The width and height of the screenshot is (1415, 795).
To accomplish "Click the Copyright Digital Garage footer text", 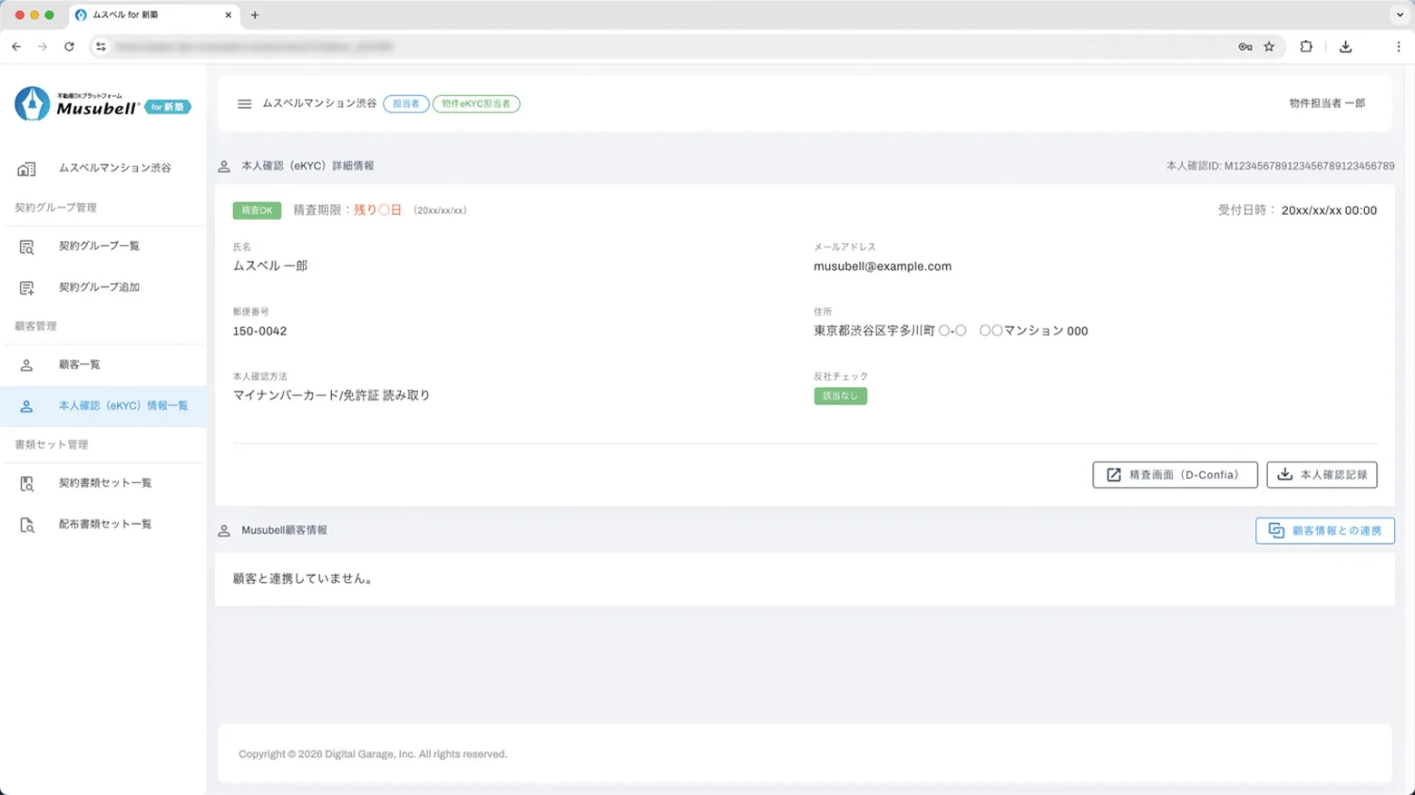I will [373, 754].
